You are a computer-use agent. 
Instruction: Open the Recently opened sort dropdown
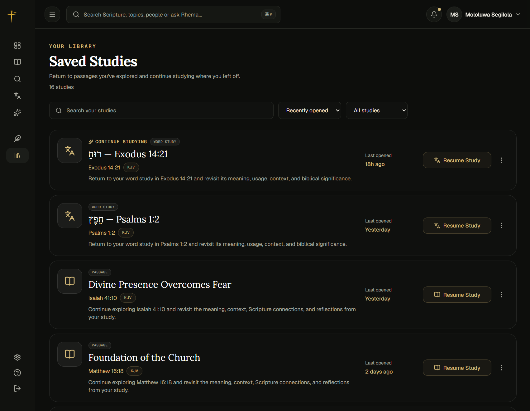point(310,110)
